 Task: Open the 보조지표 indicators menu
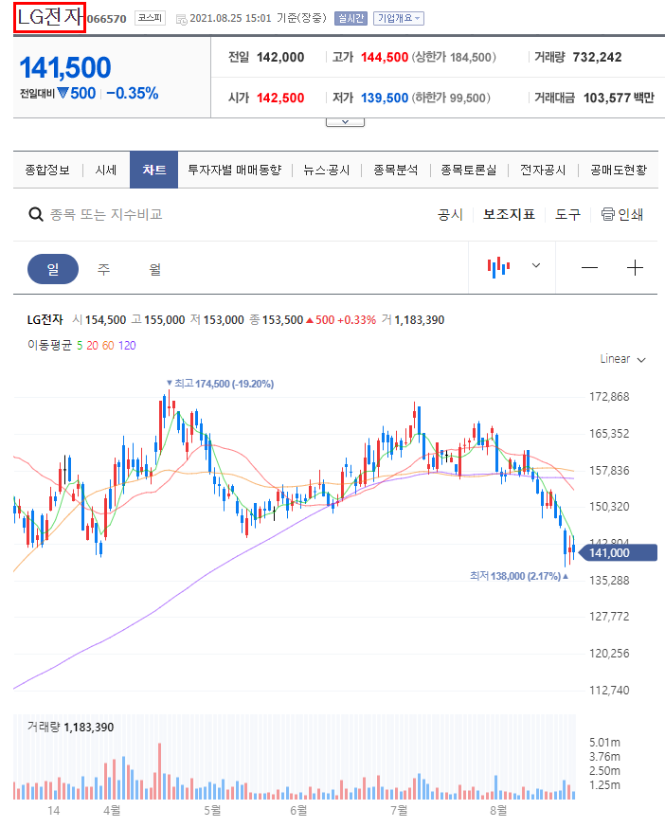[509, 214]
